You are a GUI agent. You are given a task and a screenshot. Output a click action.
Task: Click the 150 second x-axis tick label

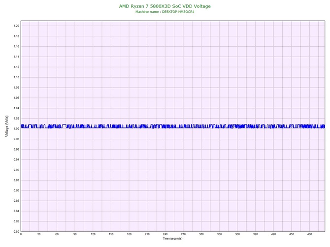pyautogui.click(x=111, y=234)
